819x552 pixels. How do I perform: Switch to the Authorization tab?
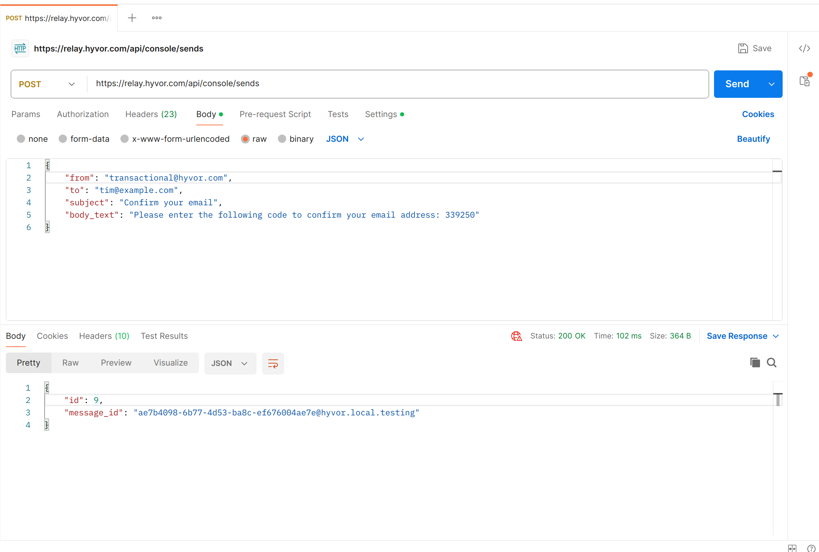[83, 114]
